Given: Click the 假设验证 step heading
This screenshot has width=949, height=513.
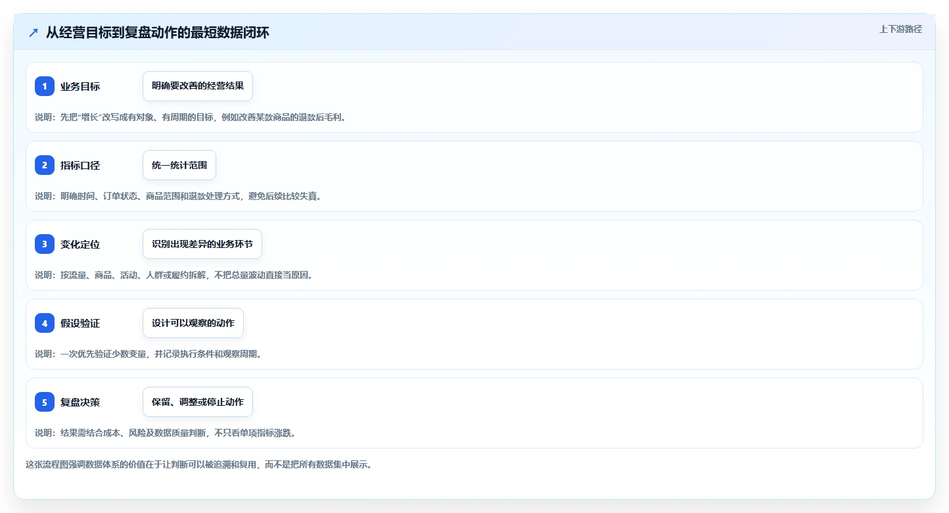Looking at the screenshot, I should click(x=80, y=323).
